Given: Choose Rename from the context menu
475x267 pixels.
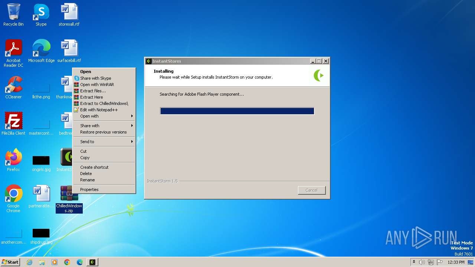Looking at the screenshot, I should (x=104, y=180).
